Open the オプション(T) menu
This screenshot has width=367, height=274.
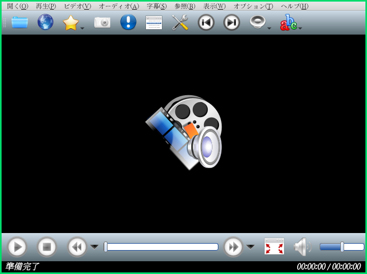tap(253, 6)
